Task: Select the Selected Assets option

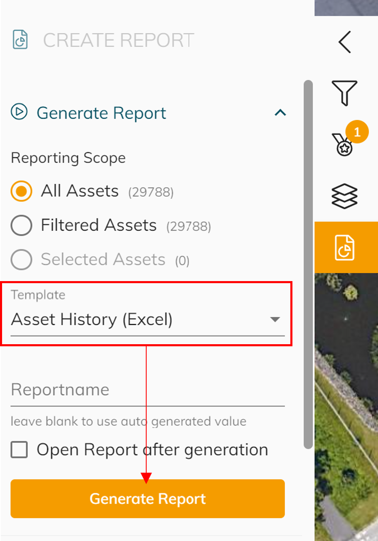Action: pos(21,259)
